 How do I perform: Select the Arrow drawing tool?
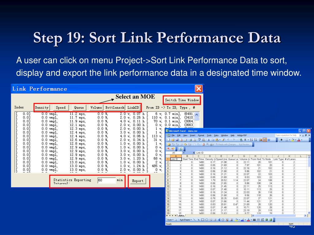tap(198, 220)
